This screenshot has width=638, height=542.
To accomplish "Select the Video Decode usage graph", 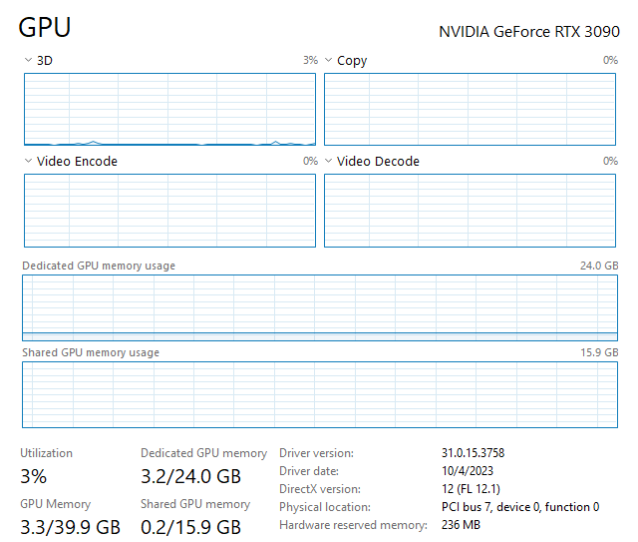I will [471, 210].
